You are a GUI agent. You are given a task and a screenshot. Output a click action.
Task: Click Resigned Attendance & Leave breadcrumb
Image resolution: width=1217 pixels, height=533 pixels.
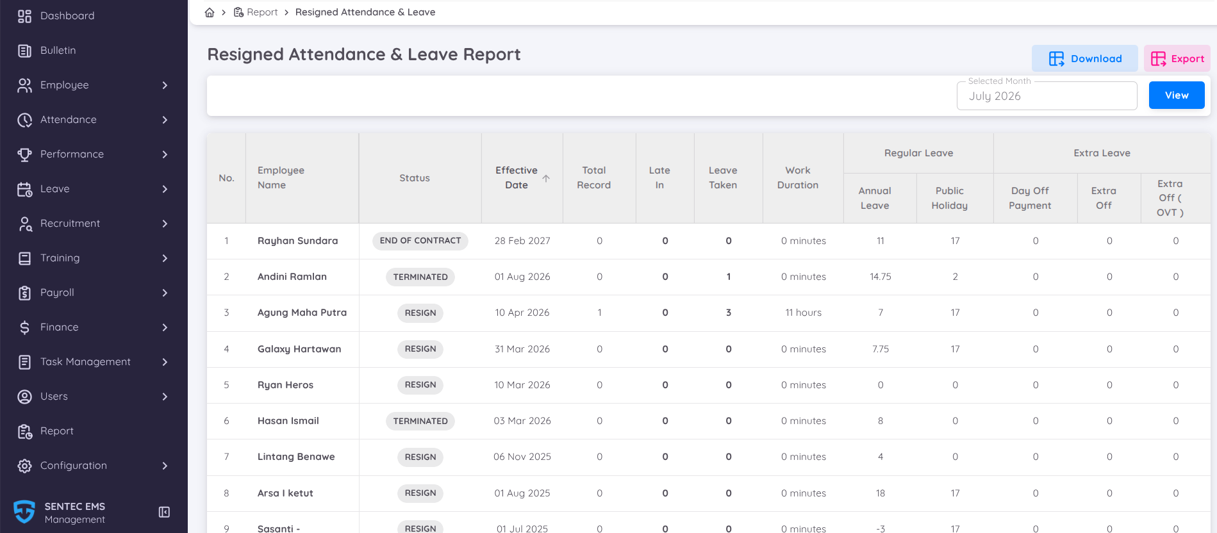365,12
